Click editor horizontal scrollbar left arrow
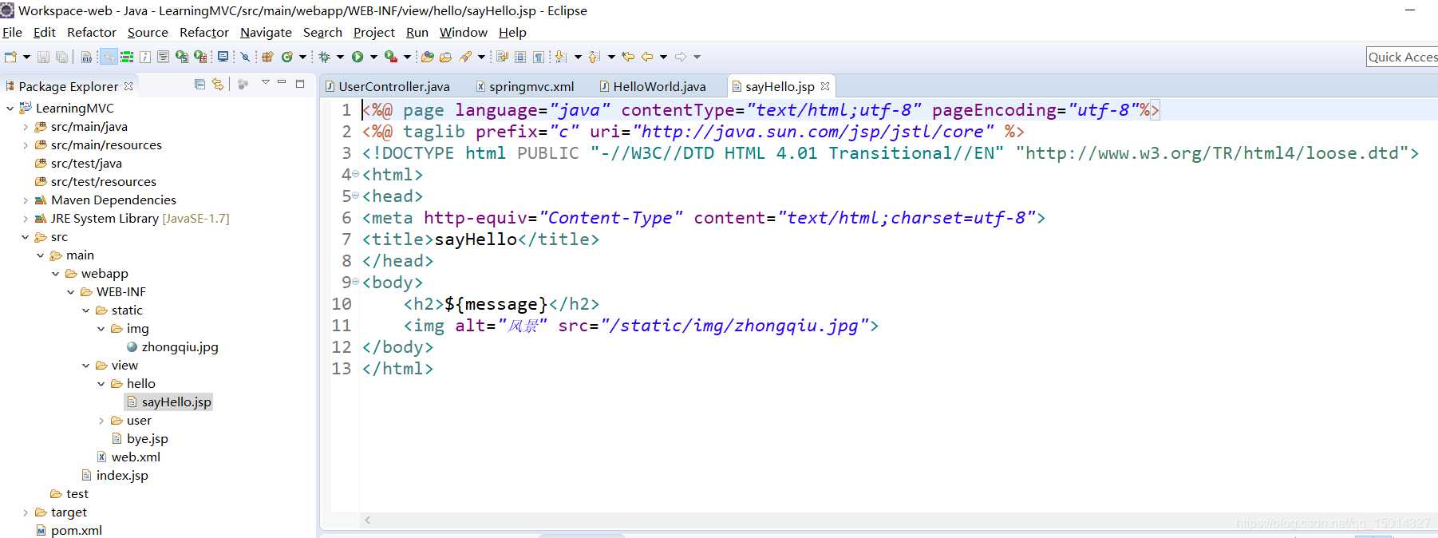This screenshot has width=1438, height=538. (x=367, y=520)
